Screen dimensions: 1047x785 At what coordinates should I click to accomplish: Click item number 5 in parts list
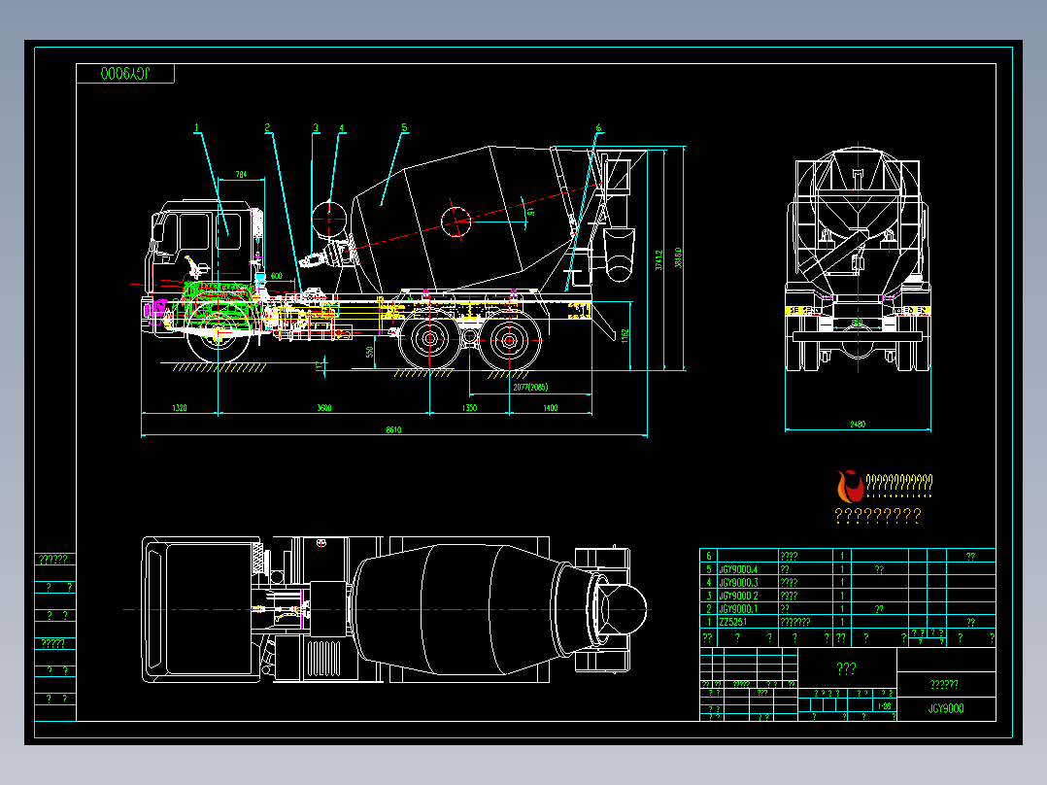pyautogui.click(x=709, y=570)
